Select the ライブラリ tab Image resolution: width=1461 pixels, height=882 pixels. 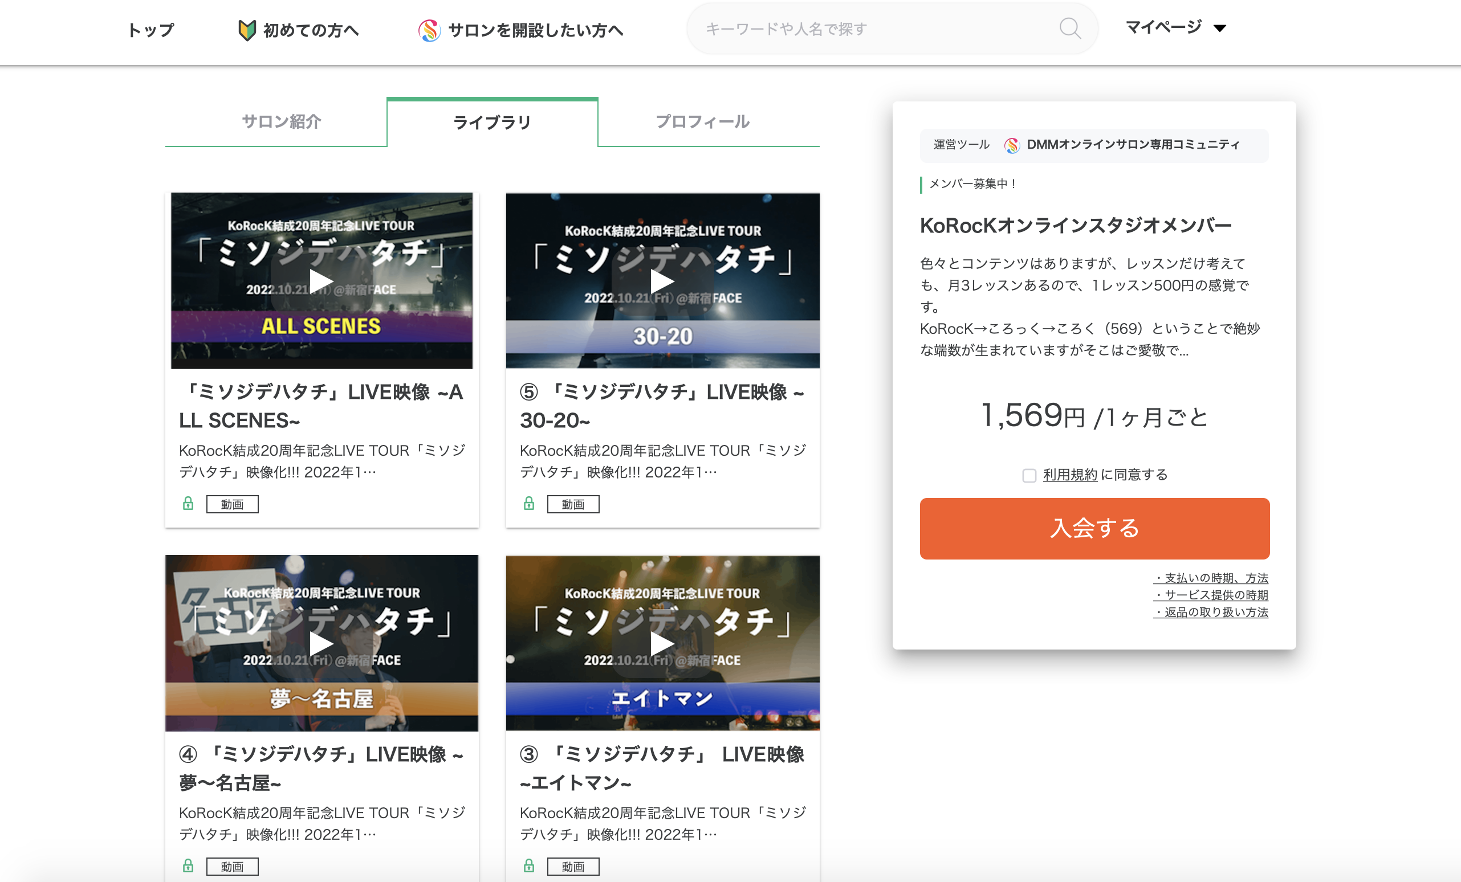pos(491,122)
